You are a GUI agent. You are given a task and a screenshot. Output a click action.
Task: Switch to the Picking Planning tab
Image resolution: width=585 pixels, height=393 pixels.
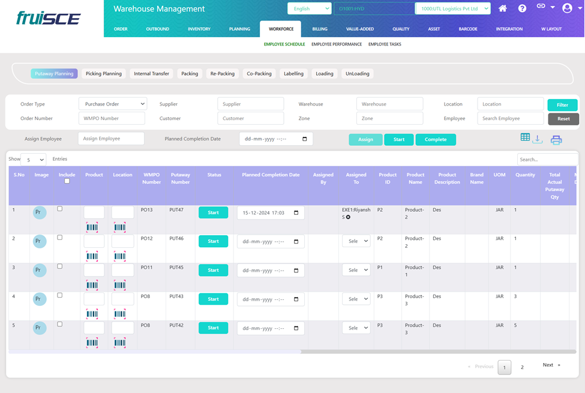pyautogui.click(x=103, y=74)
